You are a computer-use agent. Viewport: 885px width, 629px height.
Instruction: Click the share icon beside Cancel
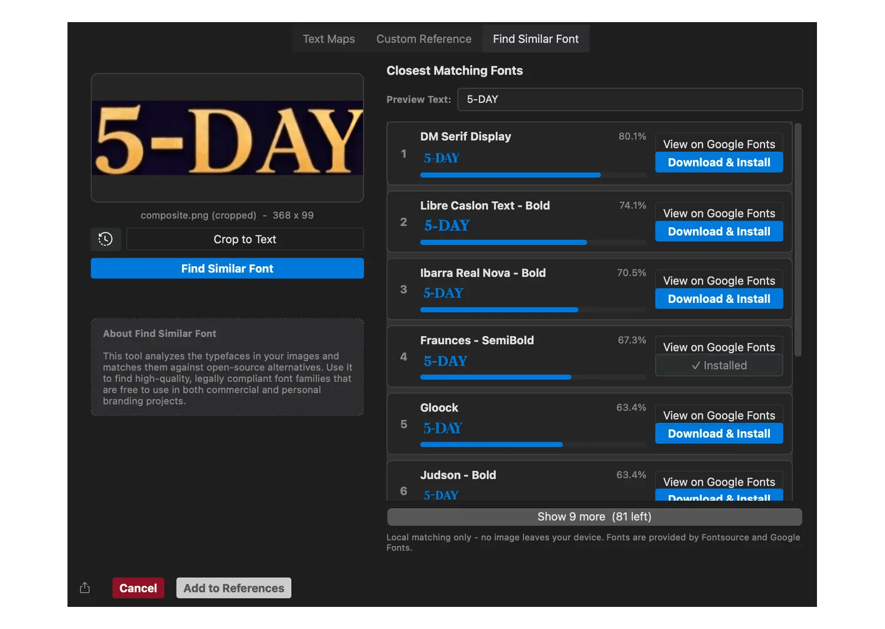[85, 588]
